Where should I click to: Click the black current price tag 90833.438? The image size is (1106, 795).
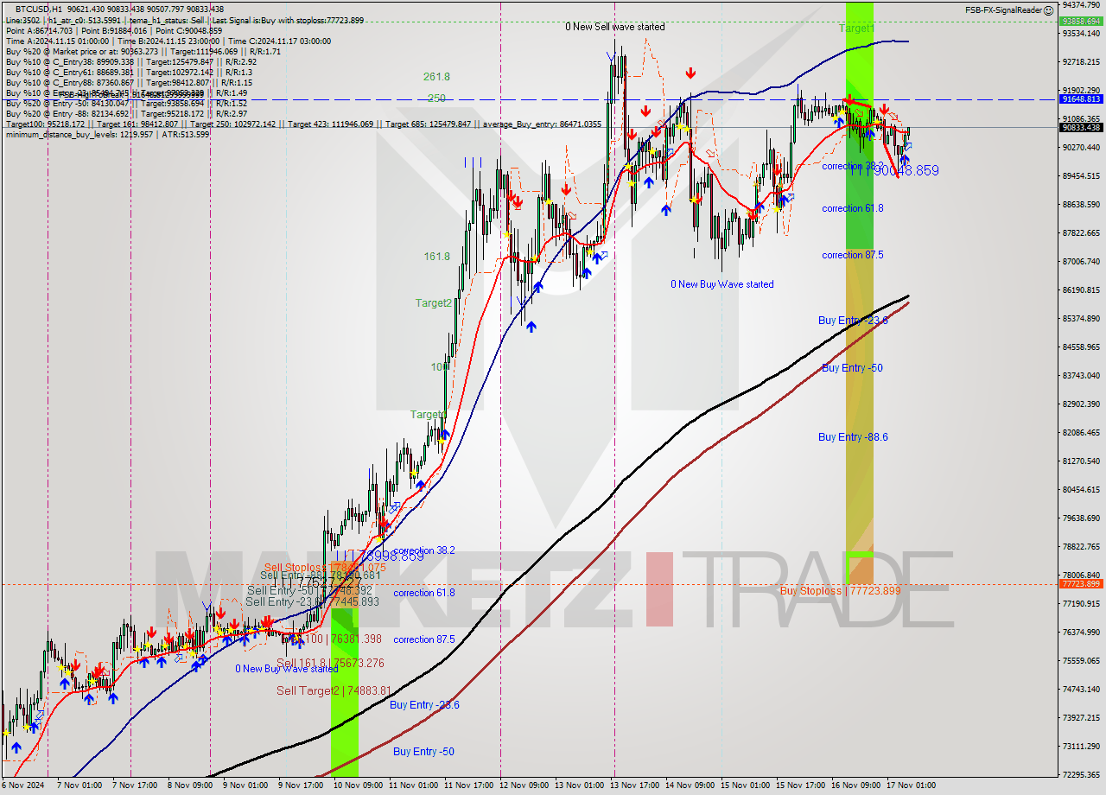pyautogui.click(x=1080, y=128)
